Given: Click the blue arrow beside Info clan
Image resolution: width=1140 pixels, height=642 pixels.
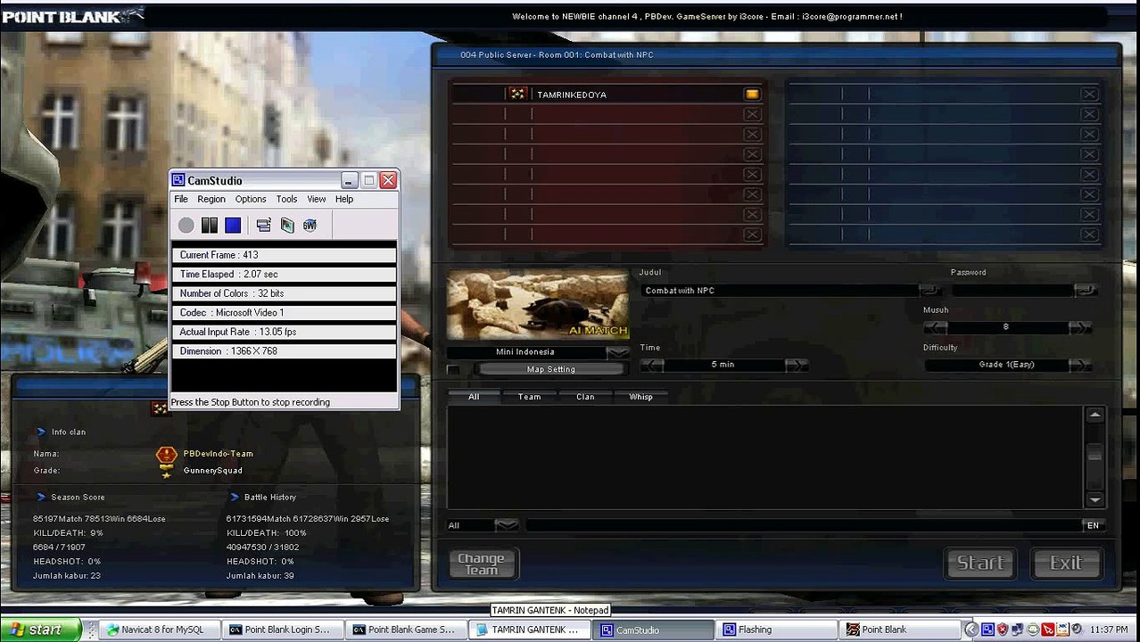Looking at the screenshot, I should coord(41,432).
